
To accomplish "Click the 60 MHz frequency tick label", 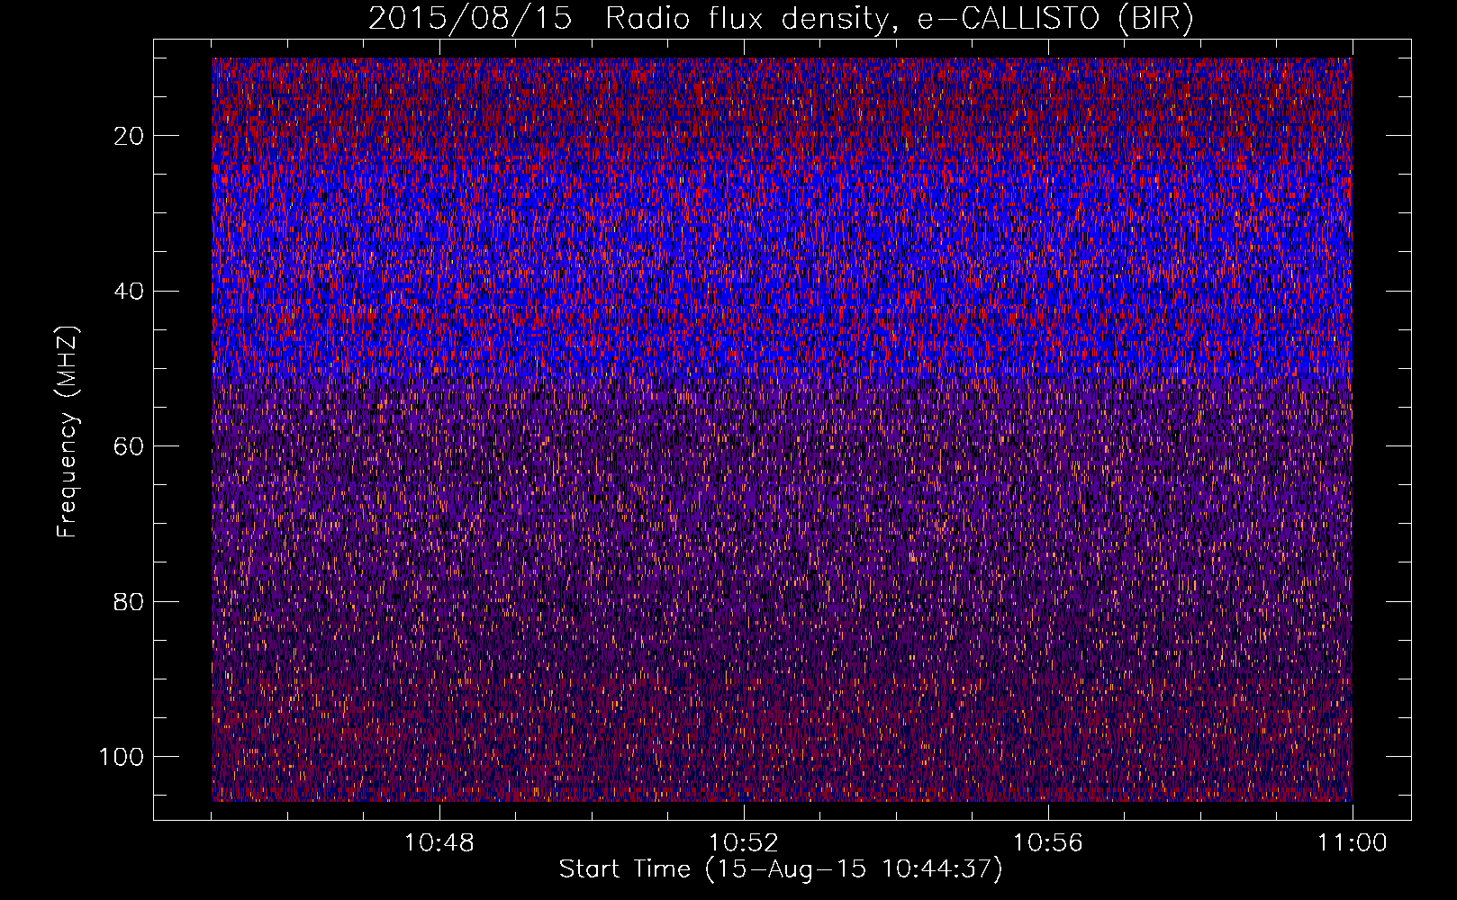I will pyautogui.click(x=130, y=446).
